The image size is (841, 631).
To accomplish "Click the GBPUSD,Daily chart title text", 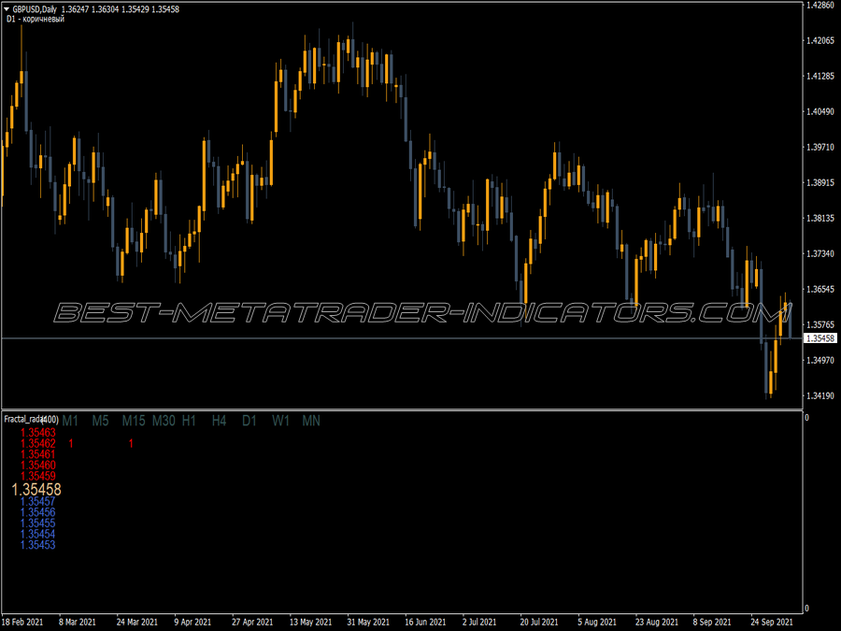I will tap(35, 9).
